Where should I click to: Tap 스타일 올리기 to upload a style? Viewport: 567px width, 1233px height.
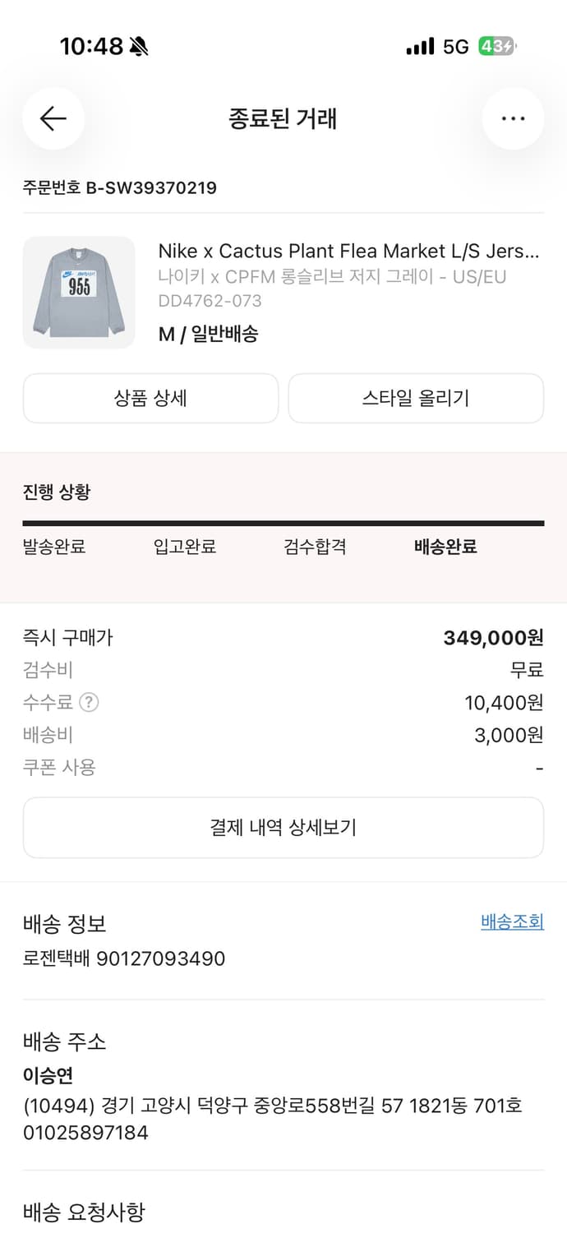pos(416,398)
